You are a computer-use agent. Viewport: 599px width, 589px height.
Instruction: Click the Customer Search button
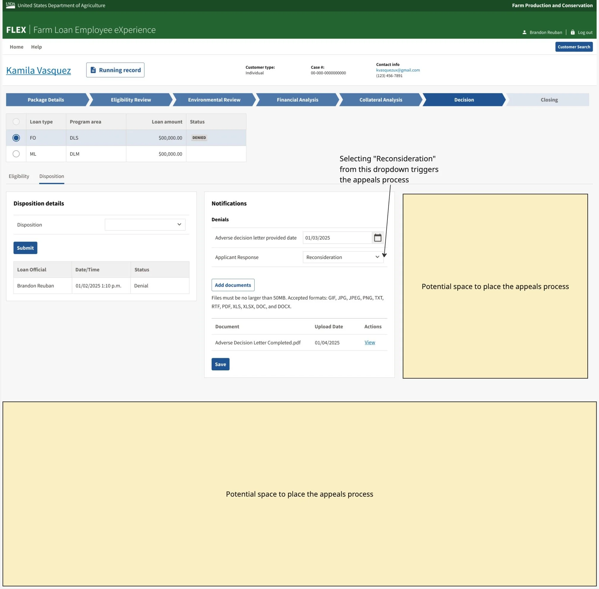click(574, 47)
